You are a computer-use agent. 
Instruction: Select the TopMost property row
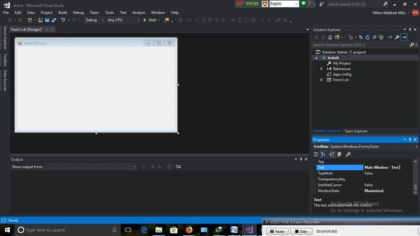click(364, 173)
